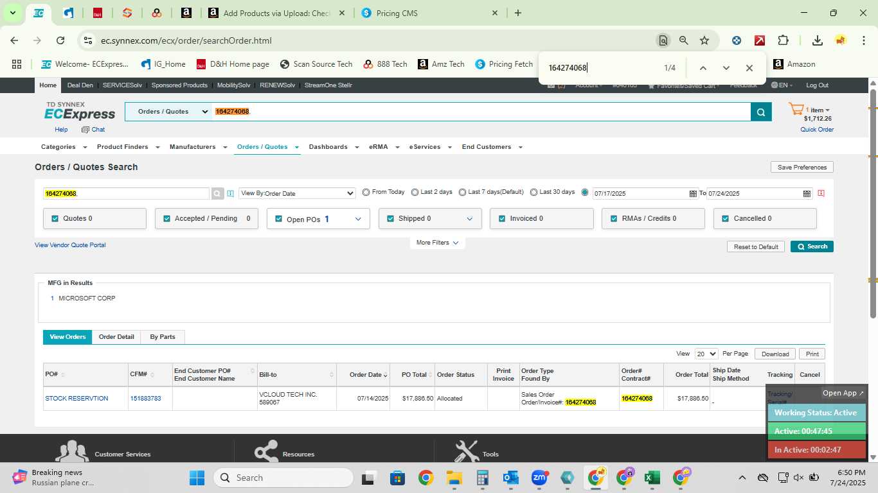The image size is (878, 493).
Task: Open the To date calendar picker
Action: pos(807,193)
